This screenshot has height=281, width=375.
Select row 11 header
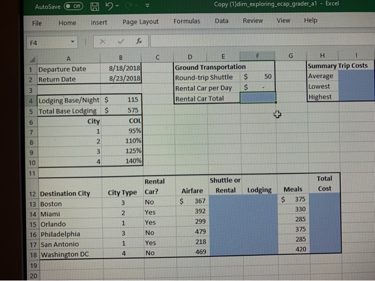click(x=32, y=173)
